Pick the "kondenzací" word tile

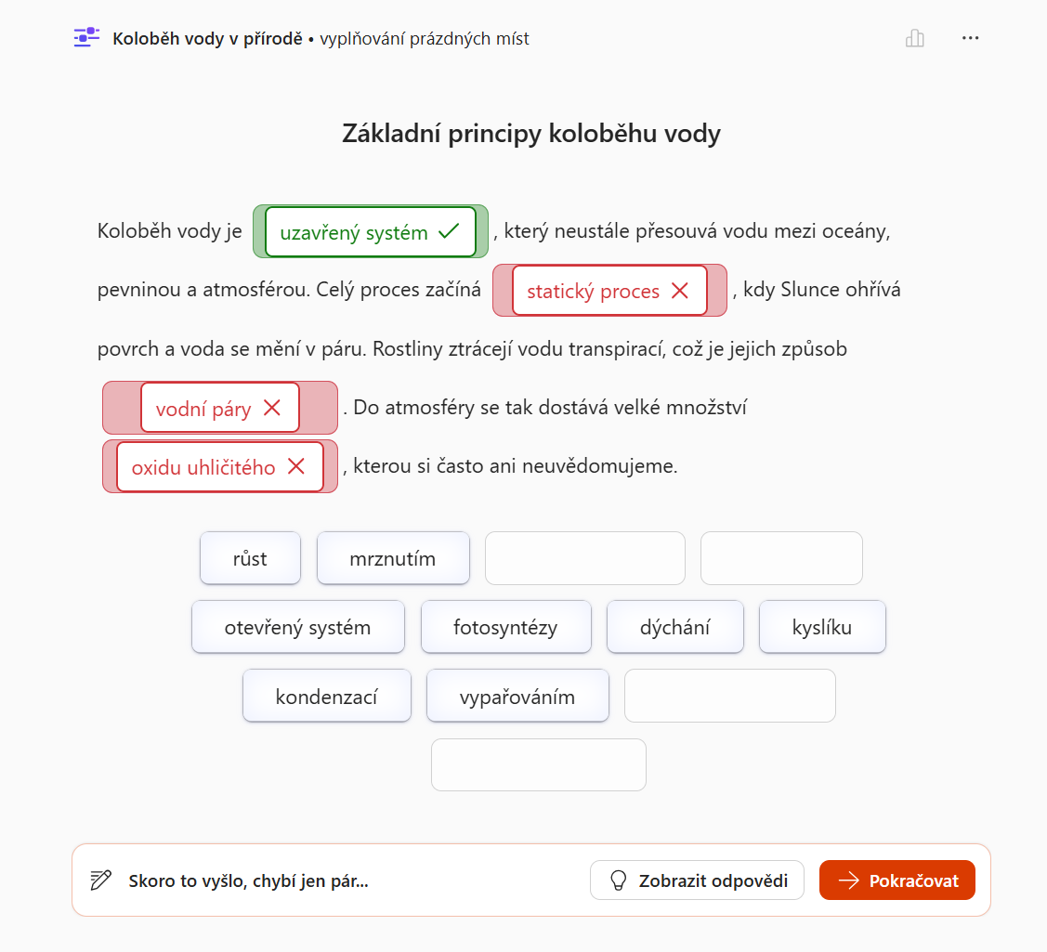[x=326, y=696]
